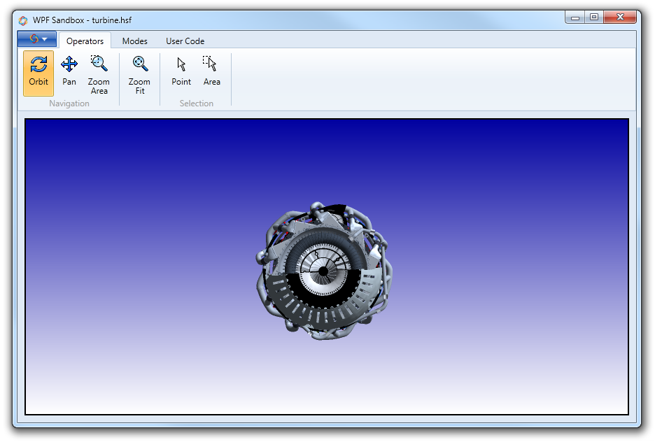Open the Modes ribbon tab
This screenshot has height=442, width=655.
[x=134, y=41]
